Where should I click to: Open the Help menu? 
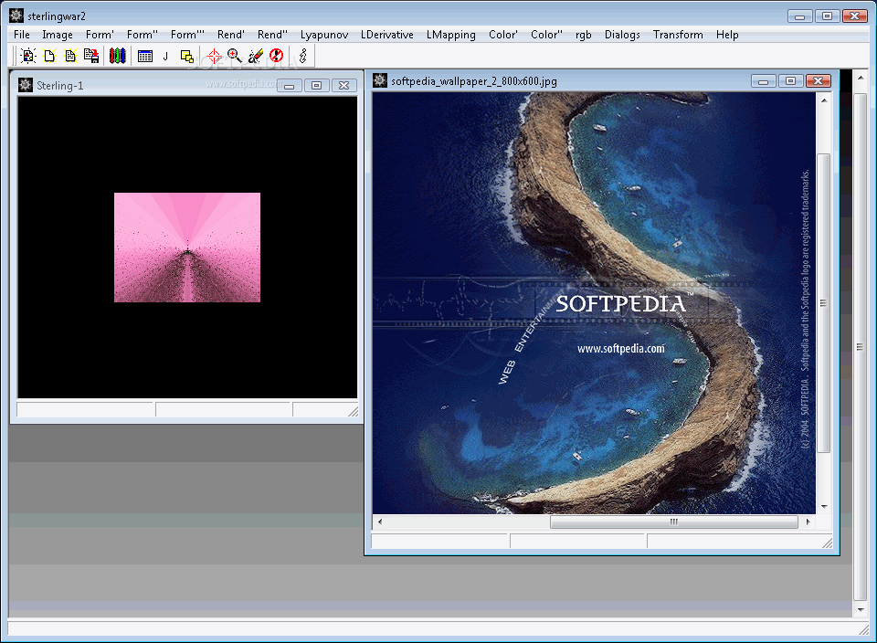click(727, 35)
